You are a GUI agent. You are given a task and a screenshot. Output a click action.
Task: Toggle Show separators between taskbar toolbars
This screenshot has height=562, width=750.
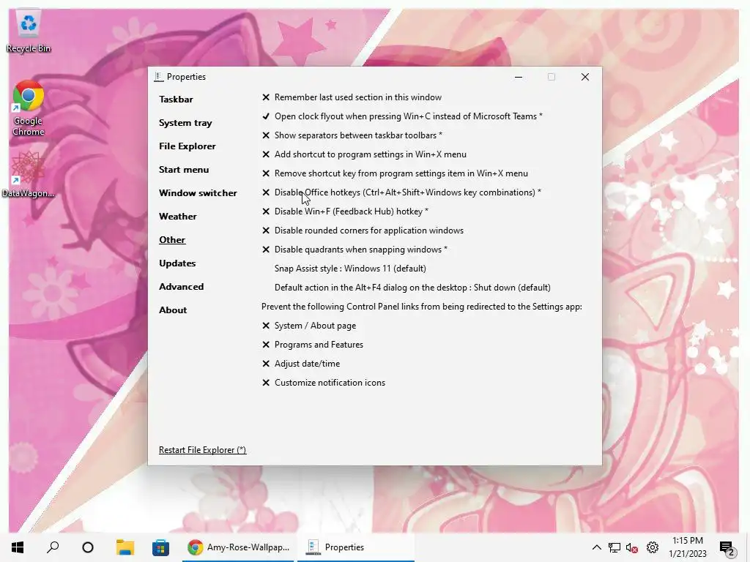(x=352, y=135)
